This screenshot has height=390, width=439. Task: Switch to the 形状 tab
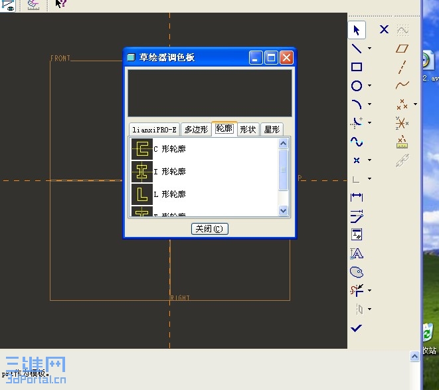(x=248, y=130)
